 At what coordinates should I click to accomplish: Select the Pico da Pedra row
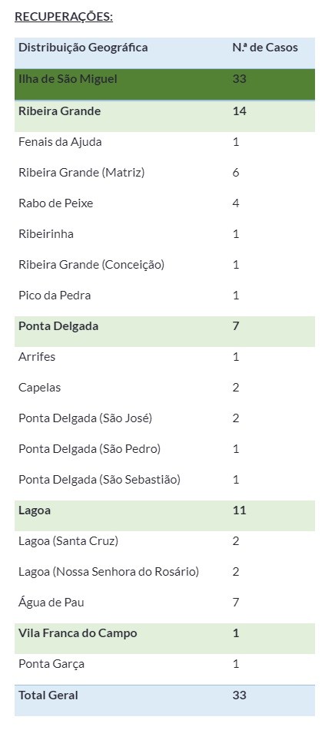pos(164,296)
